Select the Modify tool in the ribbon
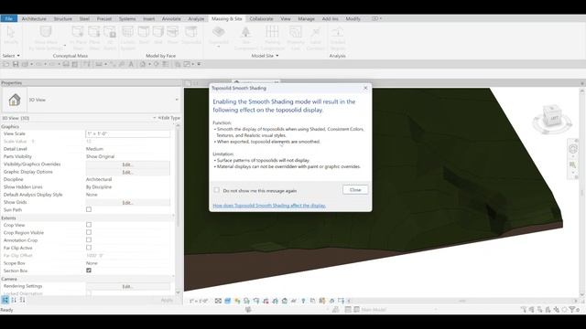Image resolution: width=586 pixels, height=329 pixels. [x=11, y=35]
